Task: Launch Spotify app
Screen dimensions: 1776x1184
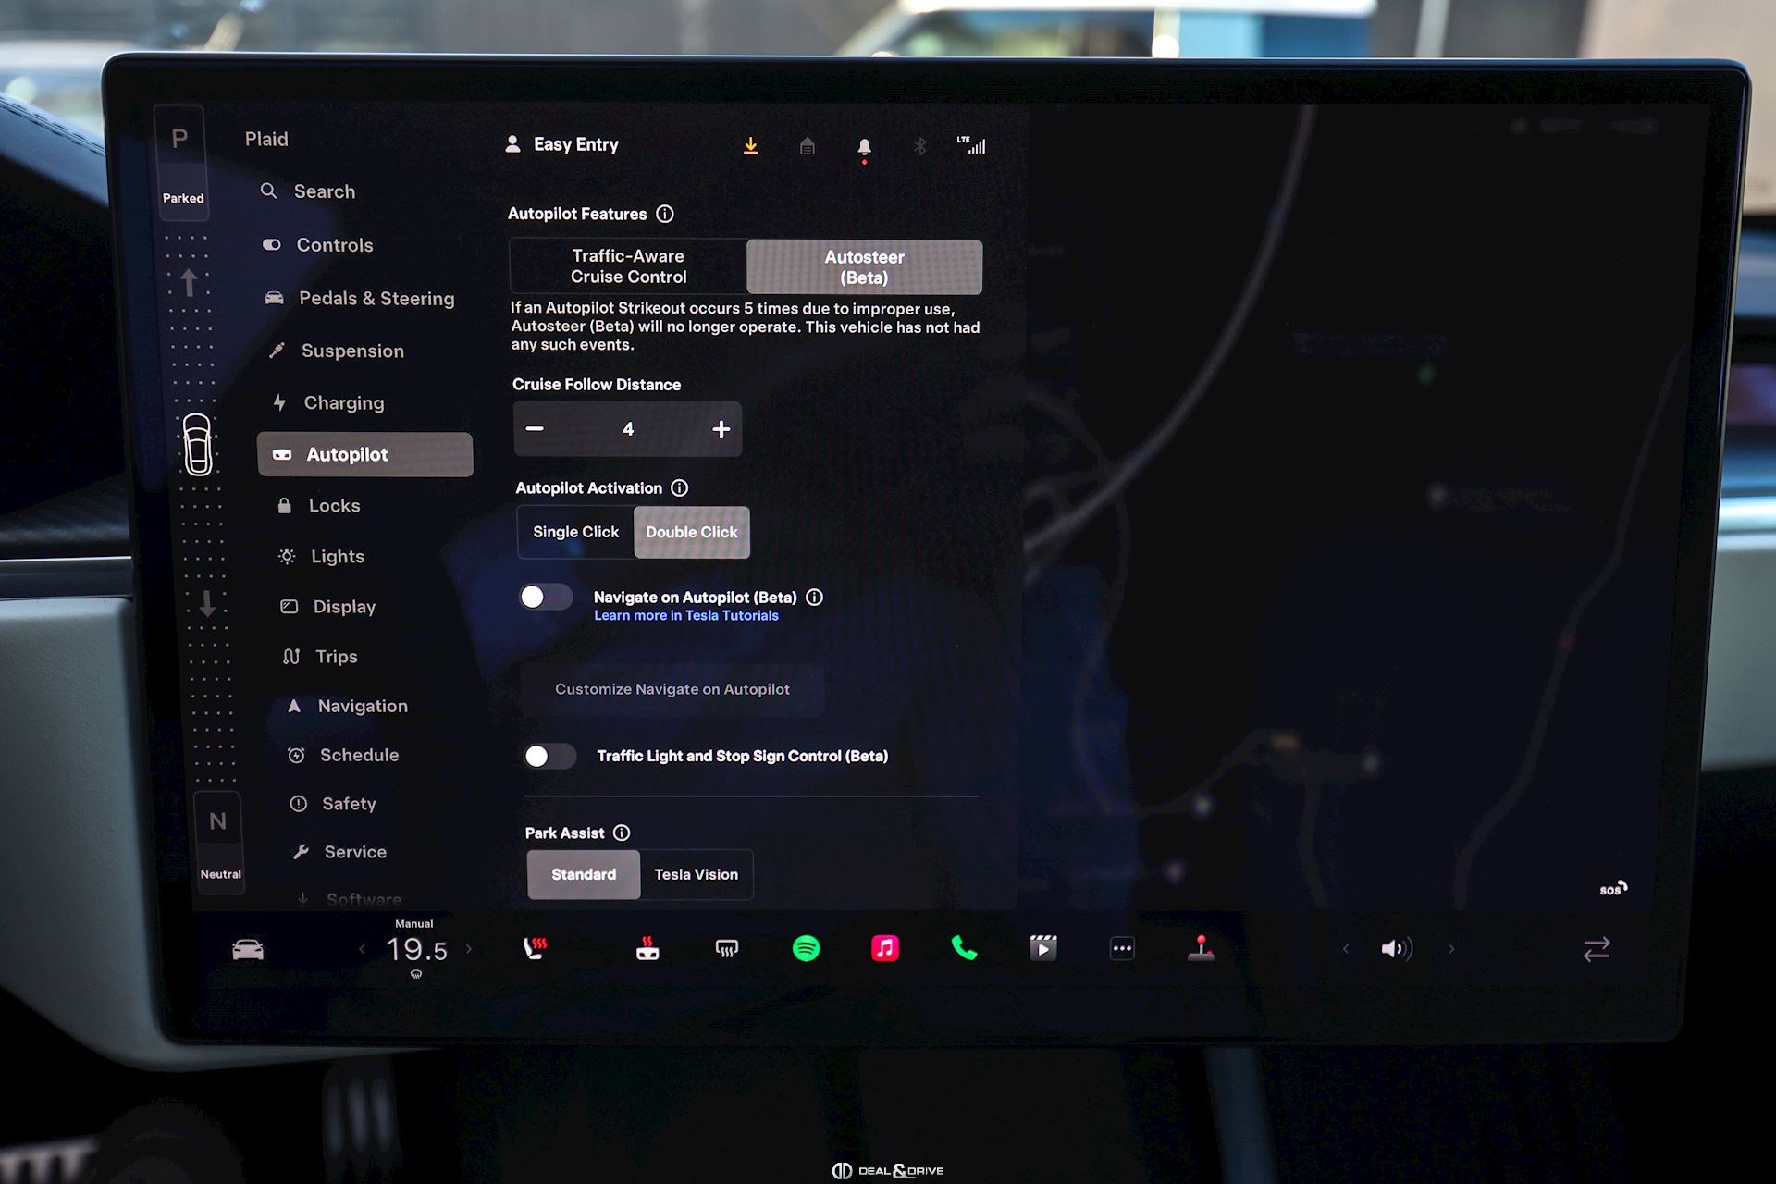Action: [807, 948]
